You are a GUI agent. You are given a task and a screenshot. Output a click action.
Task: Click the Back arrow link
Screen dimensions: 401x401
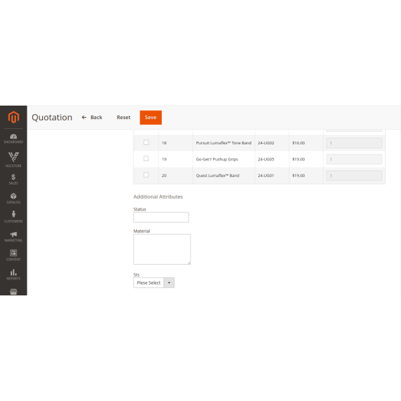(x=92, y=118)
